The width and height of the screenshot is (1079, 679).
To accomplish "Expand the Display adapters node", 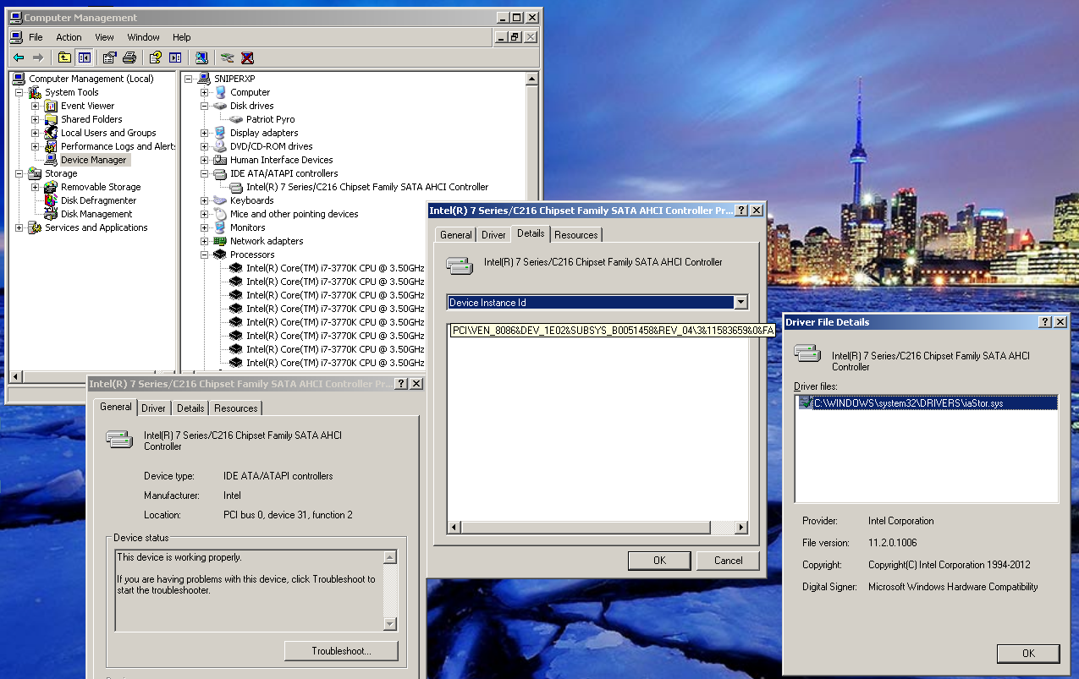I will point(205,133).
